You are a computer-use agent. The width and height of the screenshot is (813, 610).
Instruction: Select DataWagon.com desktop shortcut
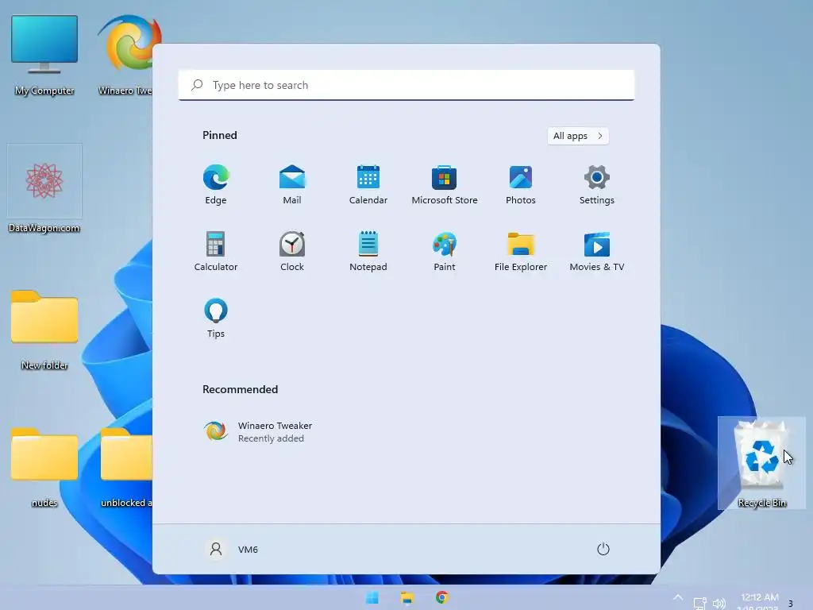pos(44,190)
